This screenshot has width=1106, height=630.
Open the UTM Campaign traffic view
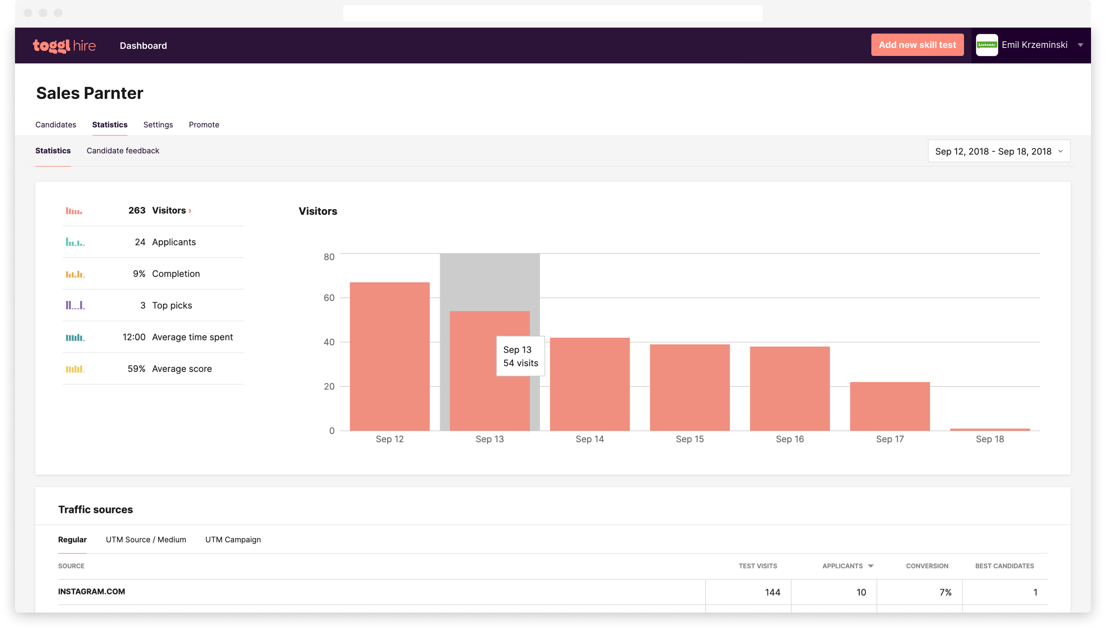[x=233, y=540]
